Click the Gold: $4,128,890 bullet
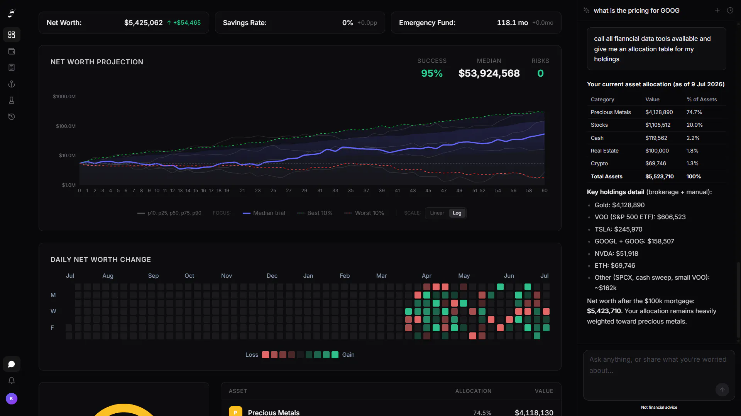This screenshot has height=416, width=741. coord(619,205)
